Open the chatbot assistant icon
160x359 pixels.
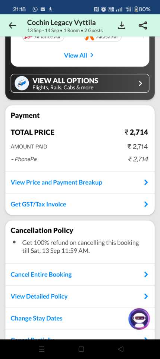[x=139, y=319]
